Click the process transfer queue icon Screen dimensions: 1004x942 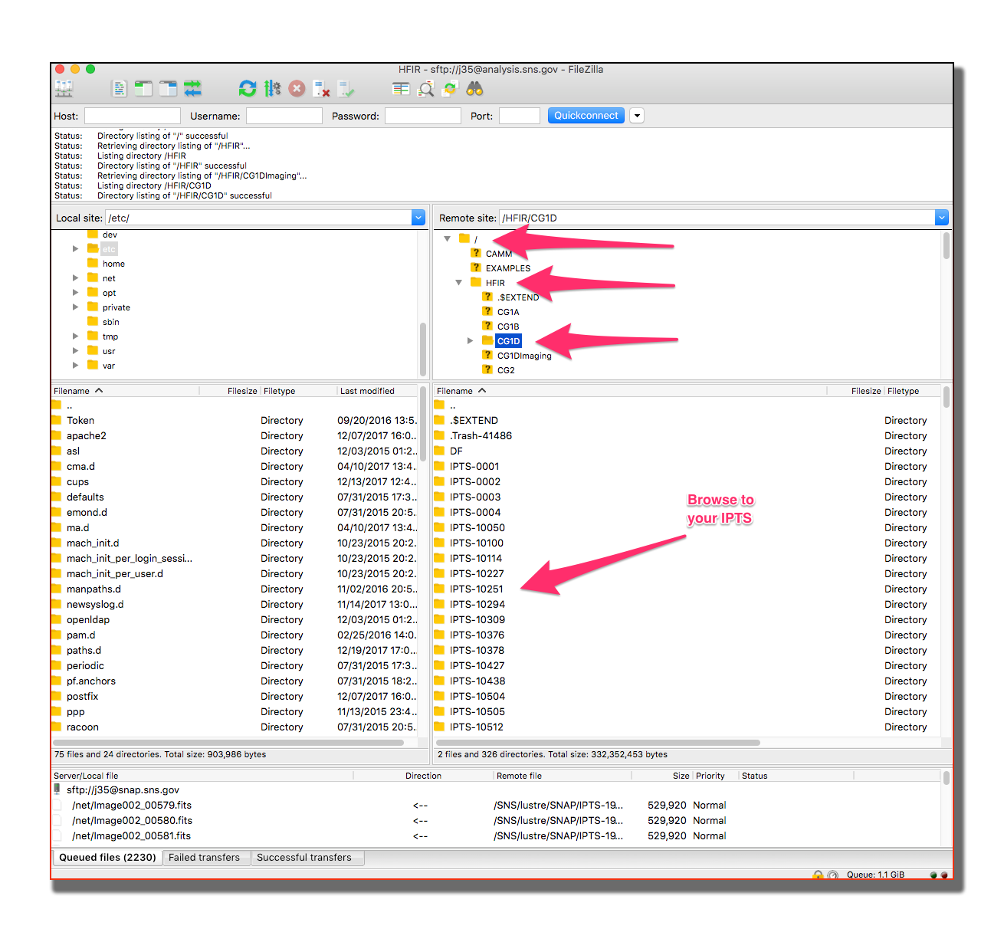click(272, 88)
